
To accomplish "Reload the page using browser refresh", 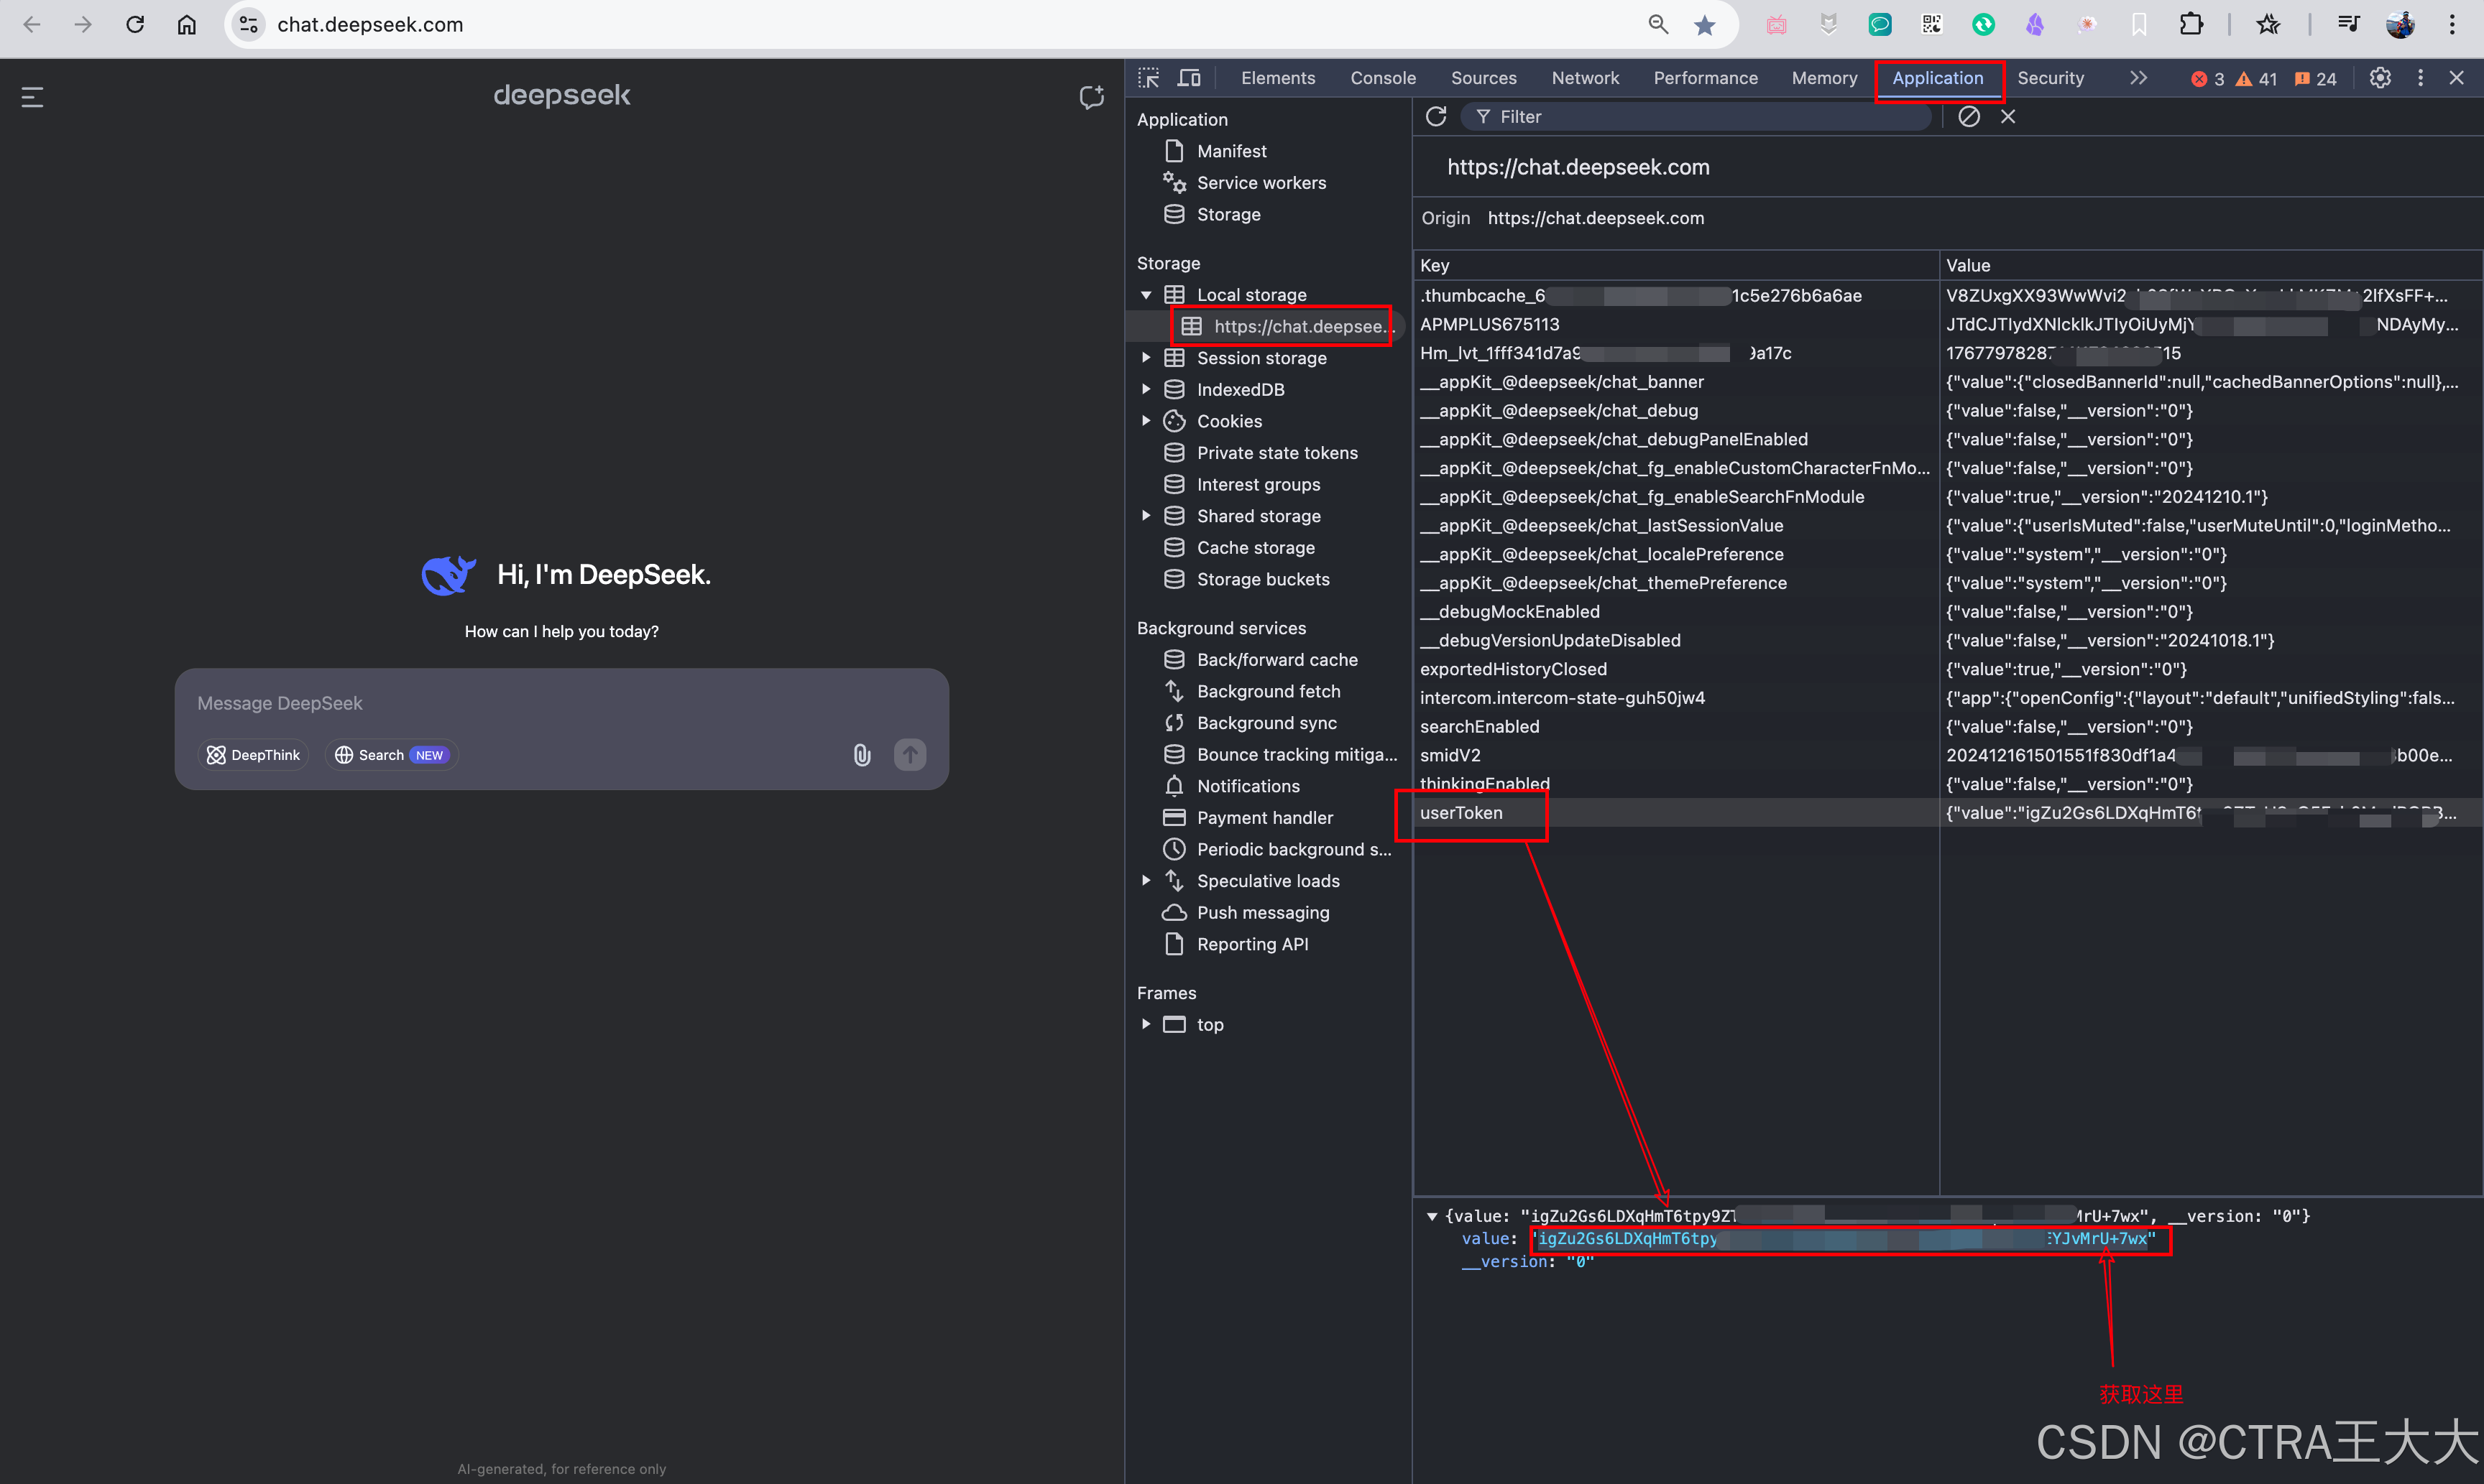I will pyautogui.click(x=135, y=24).
